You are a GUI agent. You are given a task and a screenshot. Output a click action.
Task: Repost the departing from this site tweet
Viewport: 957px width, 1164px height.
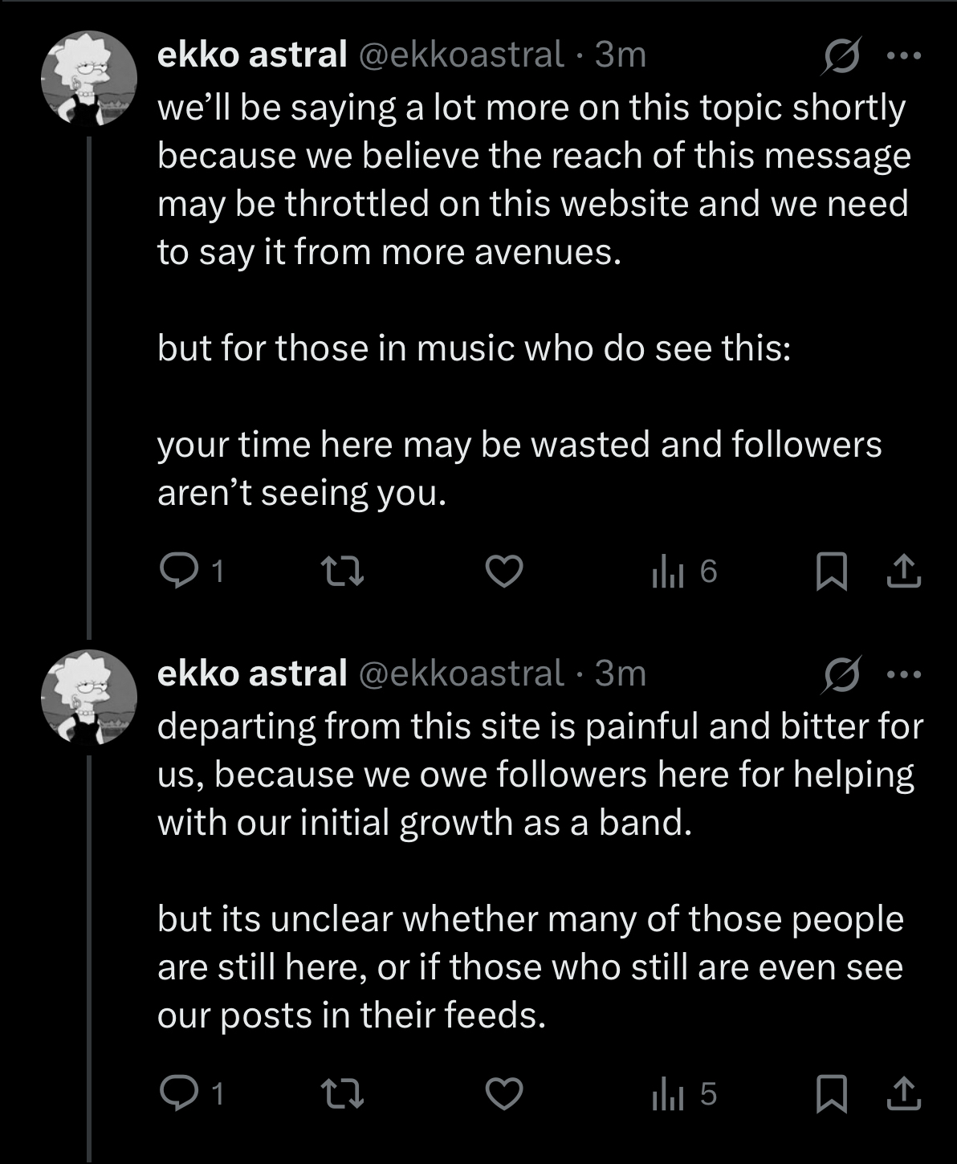(x=342, y=1093)
